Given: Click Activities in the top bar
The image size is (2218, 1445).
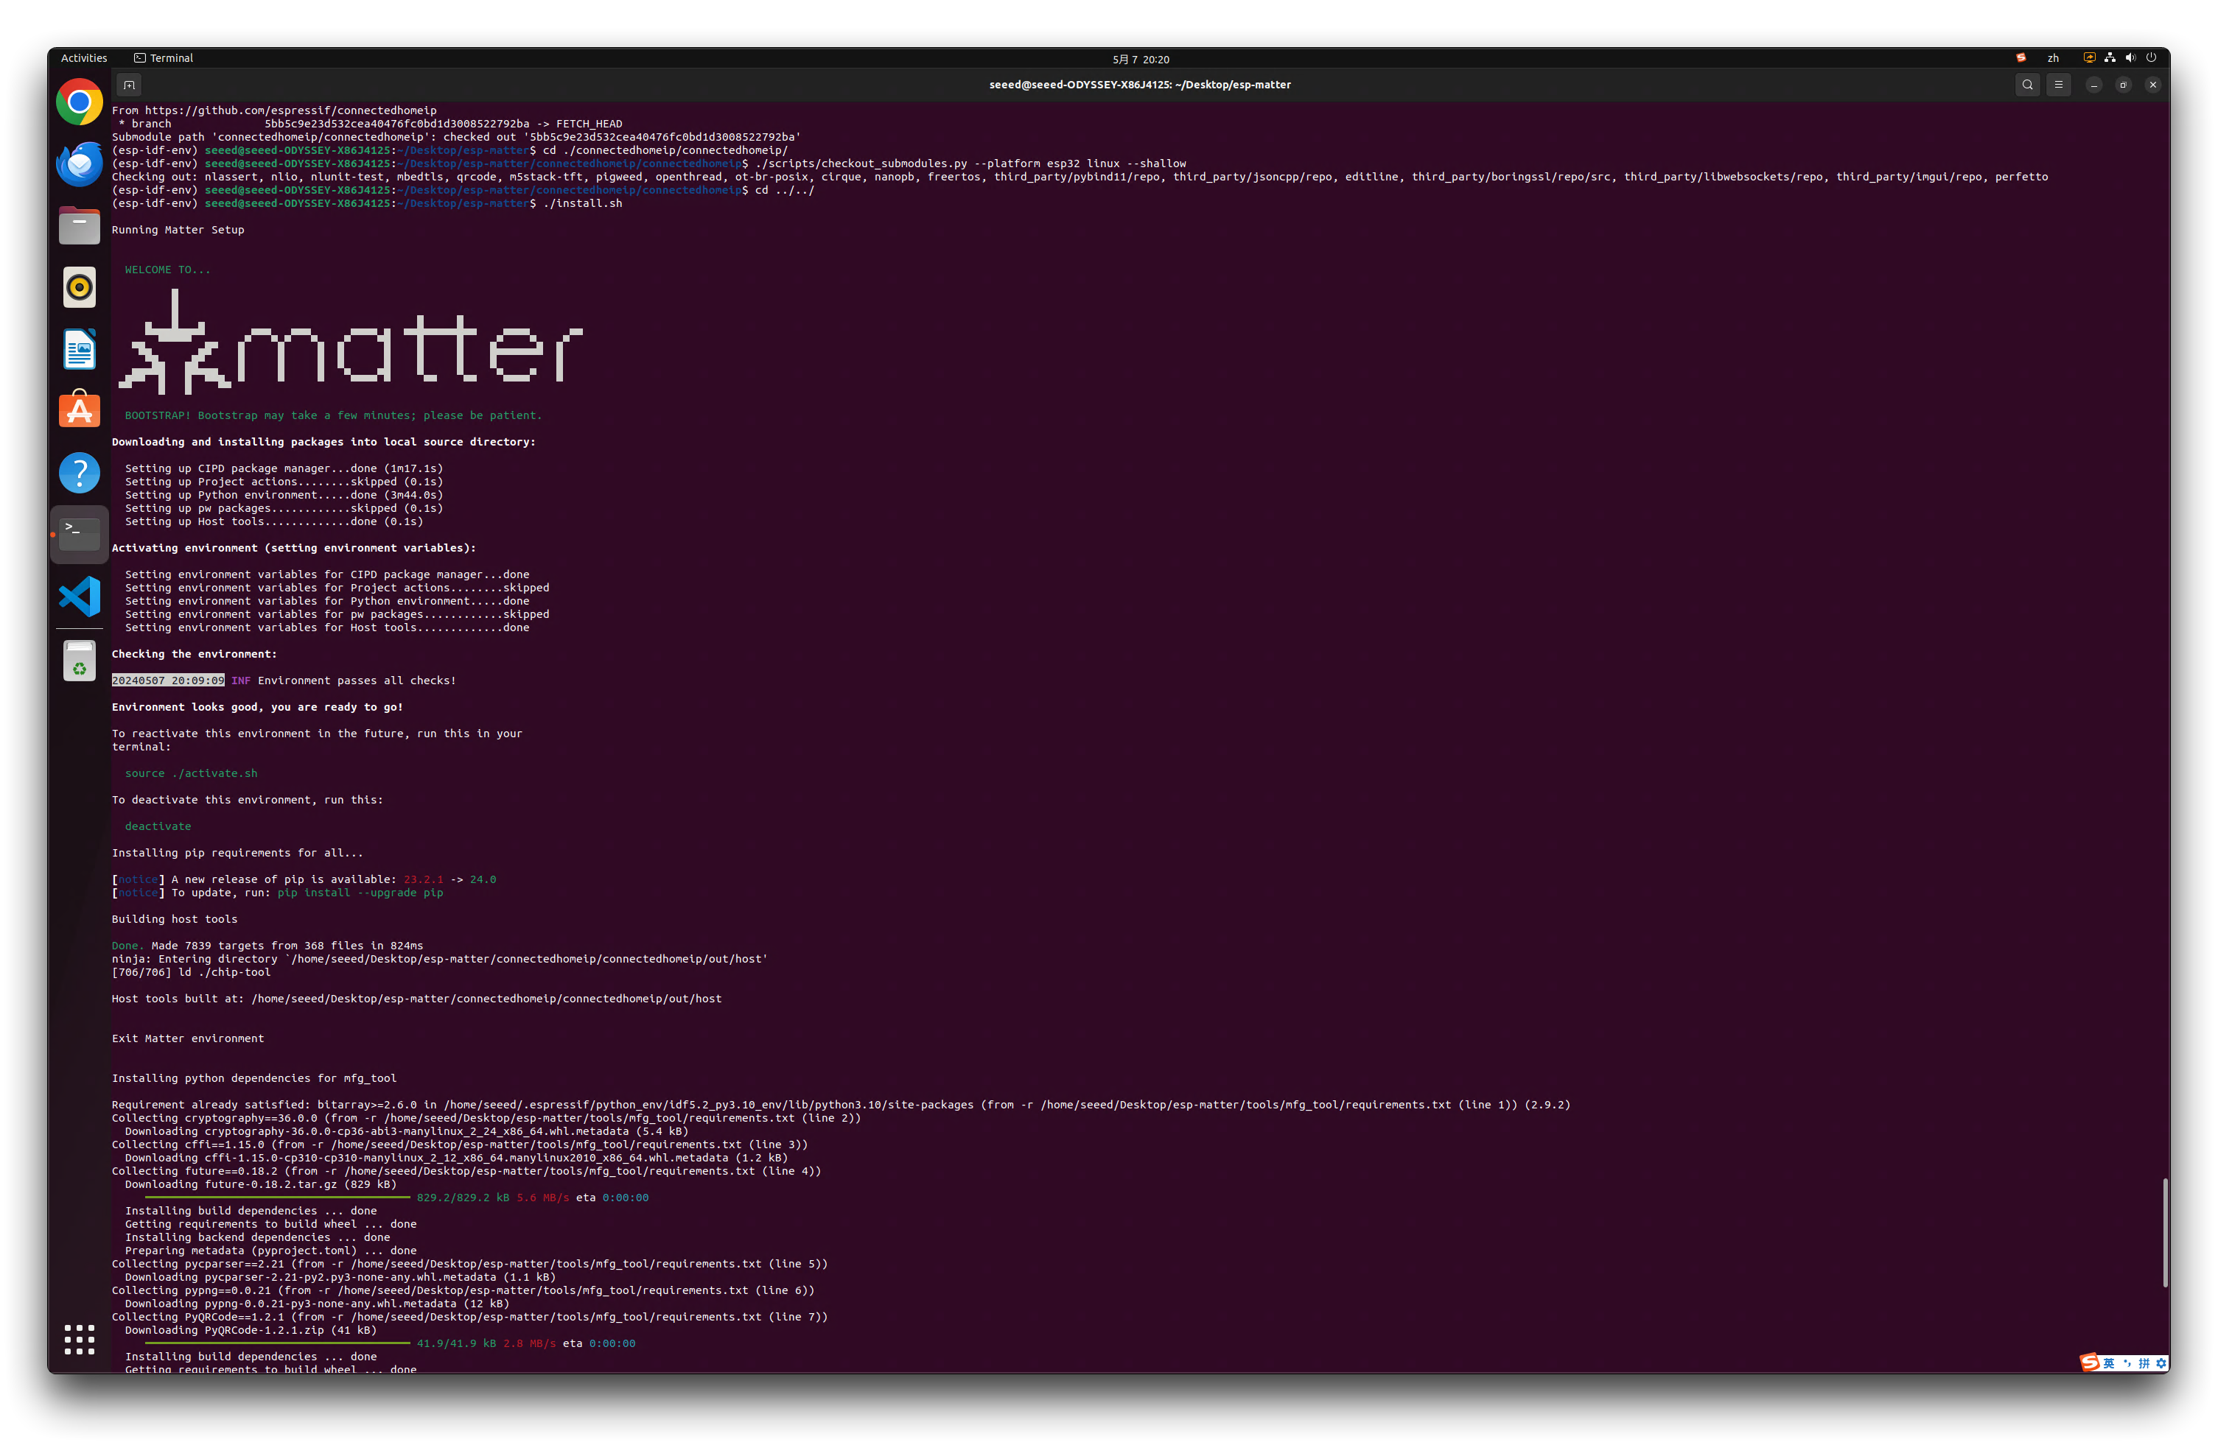Looking at the screenshot, I should pos(84,57).
